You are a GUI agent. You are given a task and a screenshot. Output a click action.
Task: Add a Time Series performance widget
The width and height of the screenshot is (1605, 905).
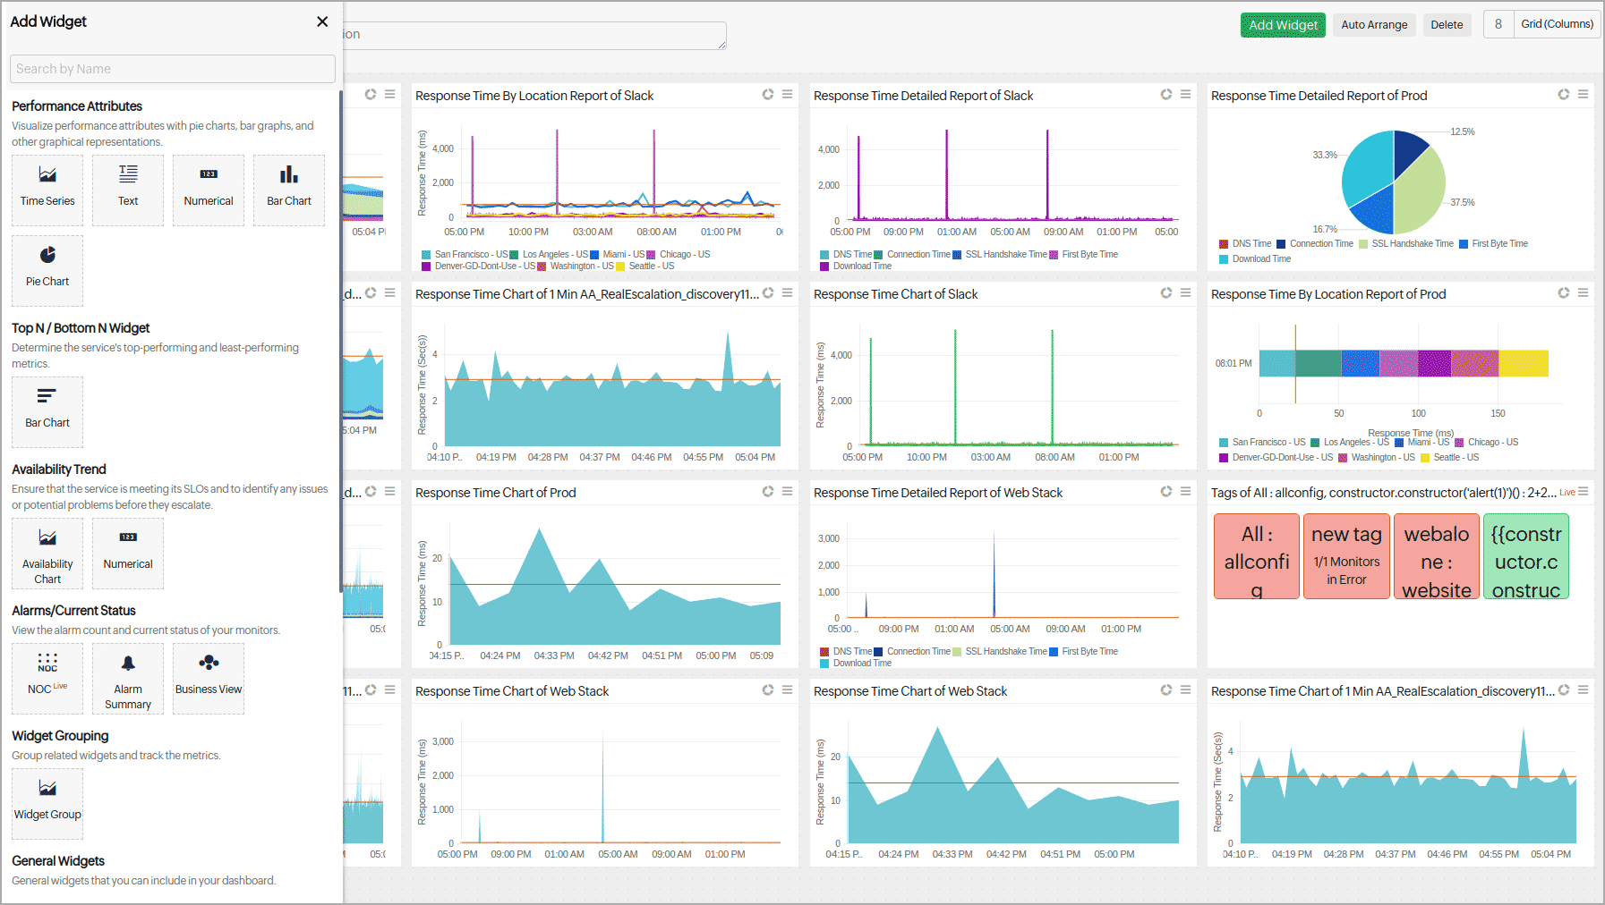[x=47, y=190]
